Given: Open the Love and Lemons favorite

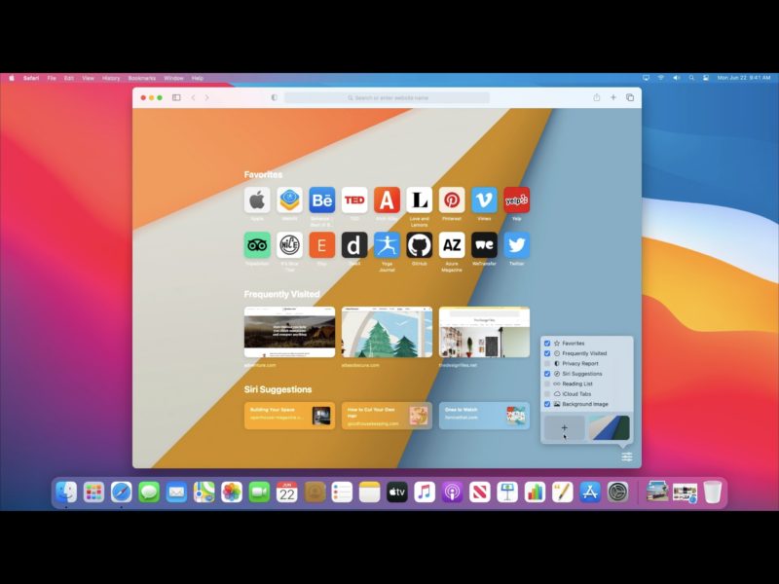Looking at the screenshot, I should point(420,201).
